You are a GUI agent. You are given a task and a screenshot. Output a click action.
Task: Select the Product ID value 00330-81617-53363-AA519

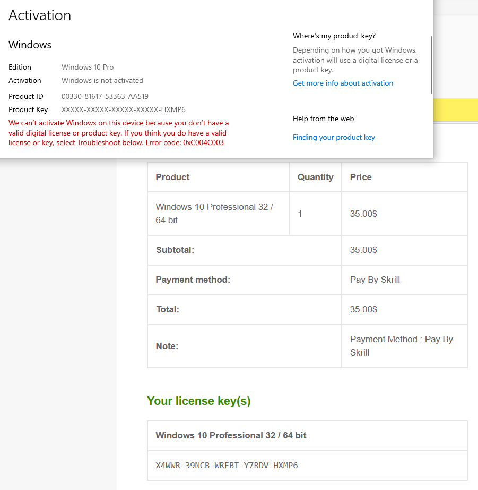tap(105, 96)
